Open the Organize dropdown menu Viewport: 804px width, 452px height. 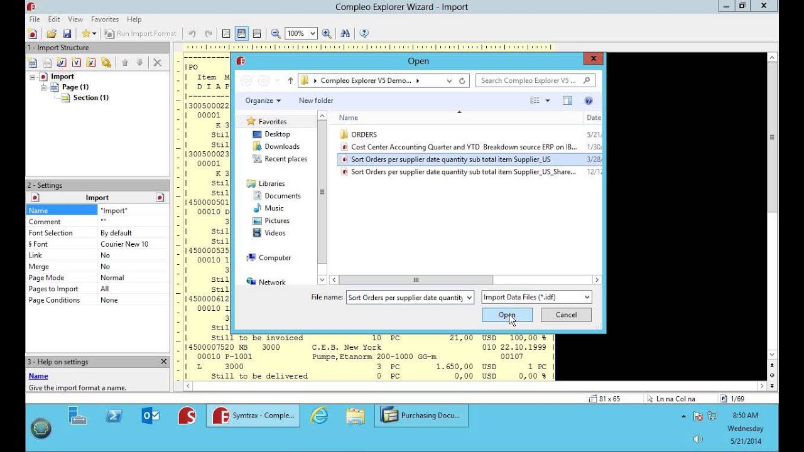pos(263,100)
